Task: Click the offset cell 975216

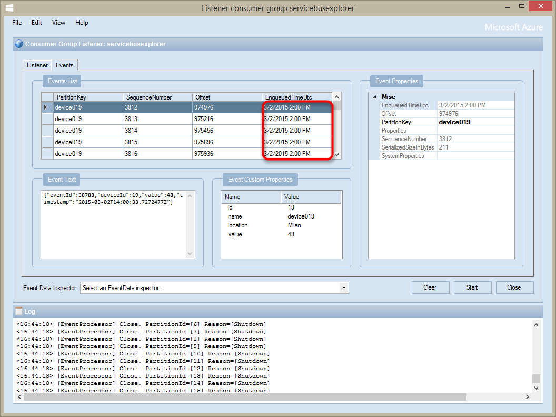Action: (227, 119)
